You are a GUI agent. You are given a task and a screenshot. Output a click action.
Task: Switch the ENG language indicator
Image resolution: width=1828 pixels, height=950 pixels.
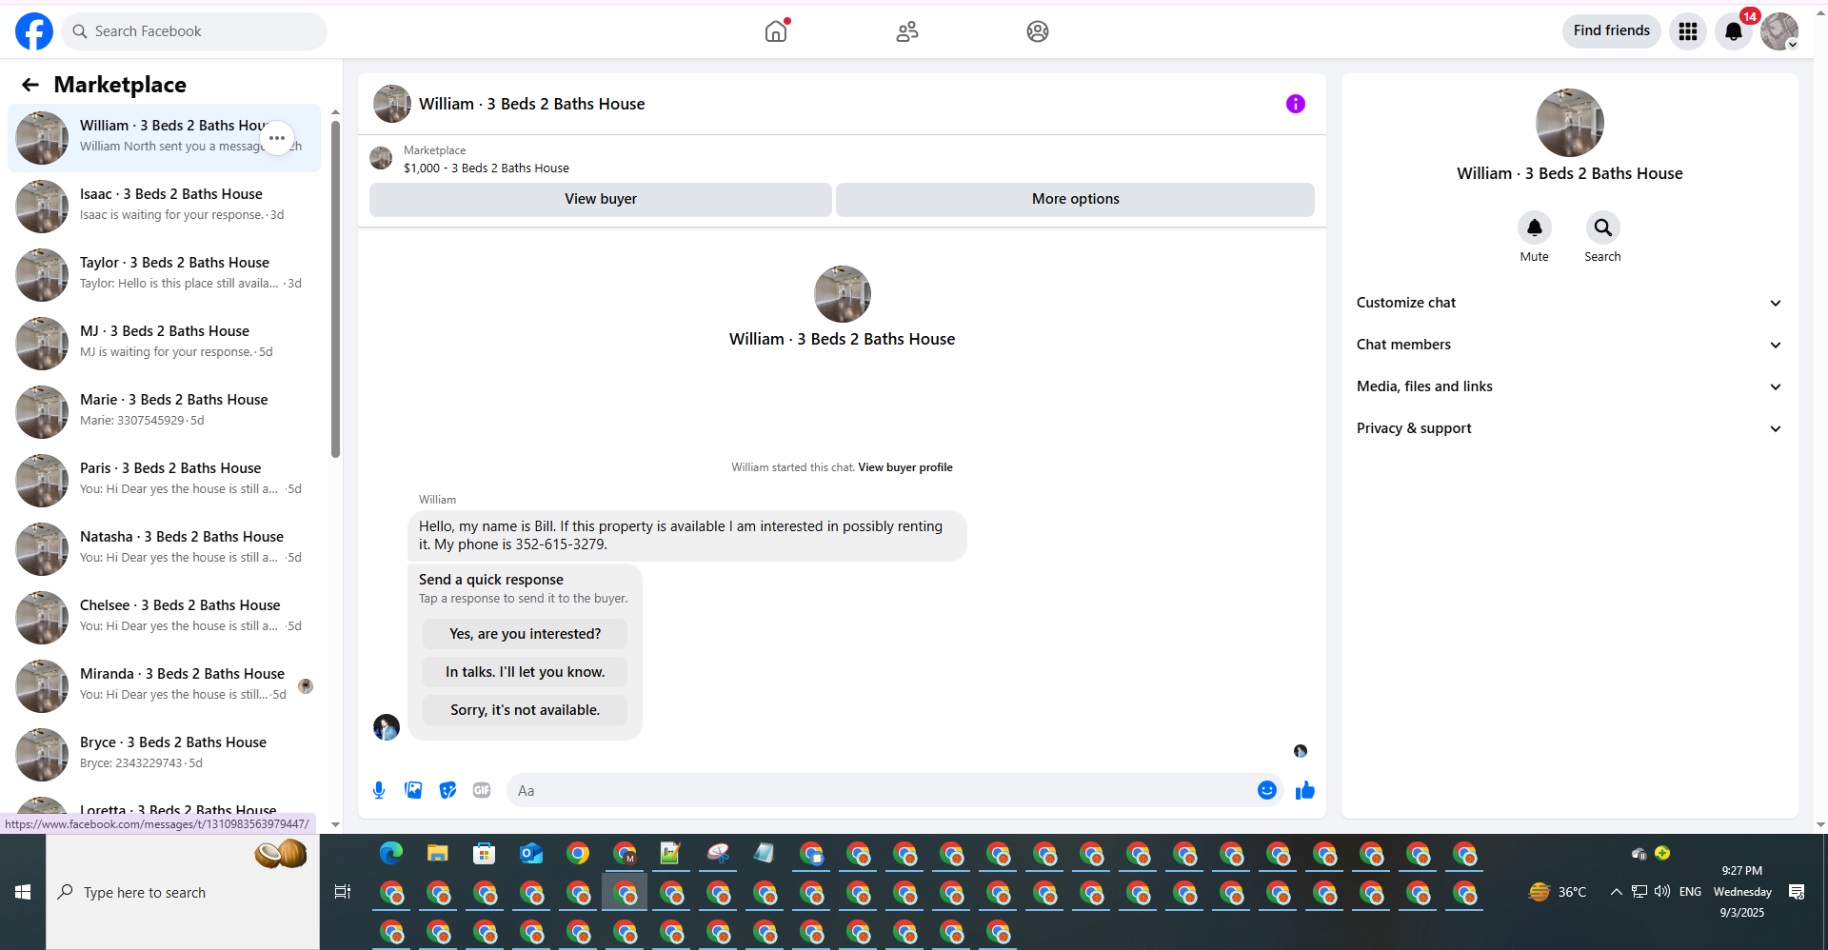coord(1690,892)
